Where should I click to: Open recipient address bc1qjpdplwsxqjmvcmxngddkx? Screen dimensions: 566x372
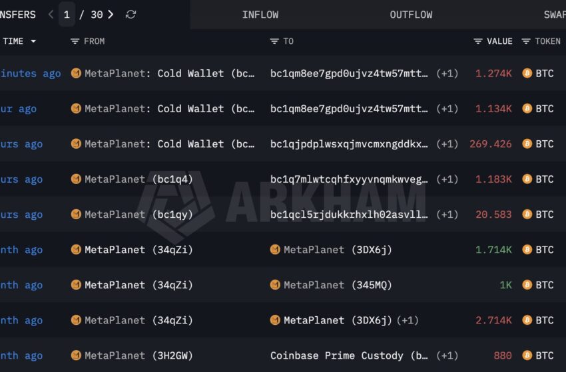pyautogui.click(x=349, y=144)
